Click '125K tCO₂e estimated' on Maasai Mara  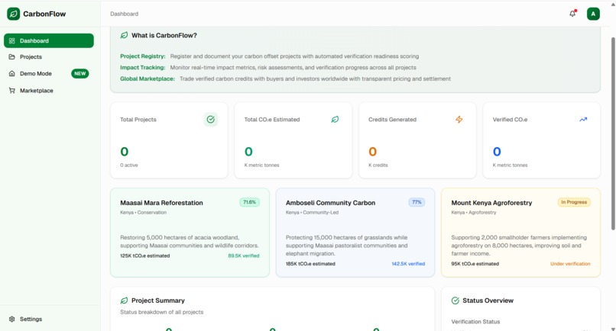point(145,255)
